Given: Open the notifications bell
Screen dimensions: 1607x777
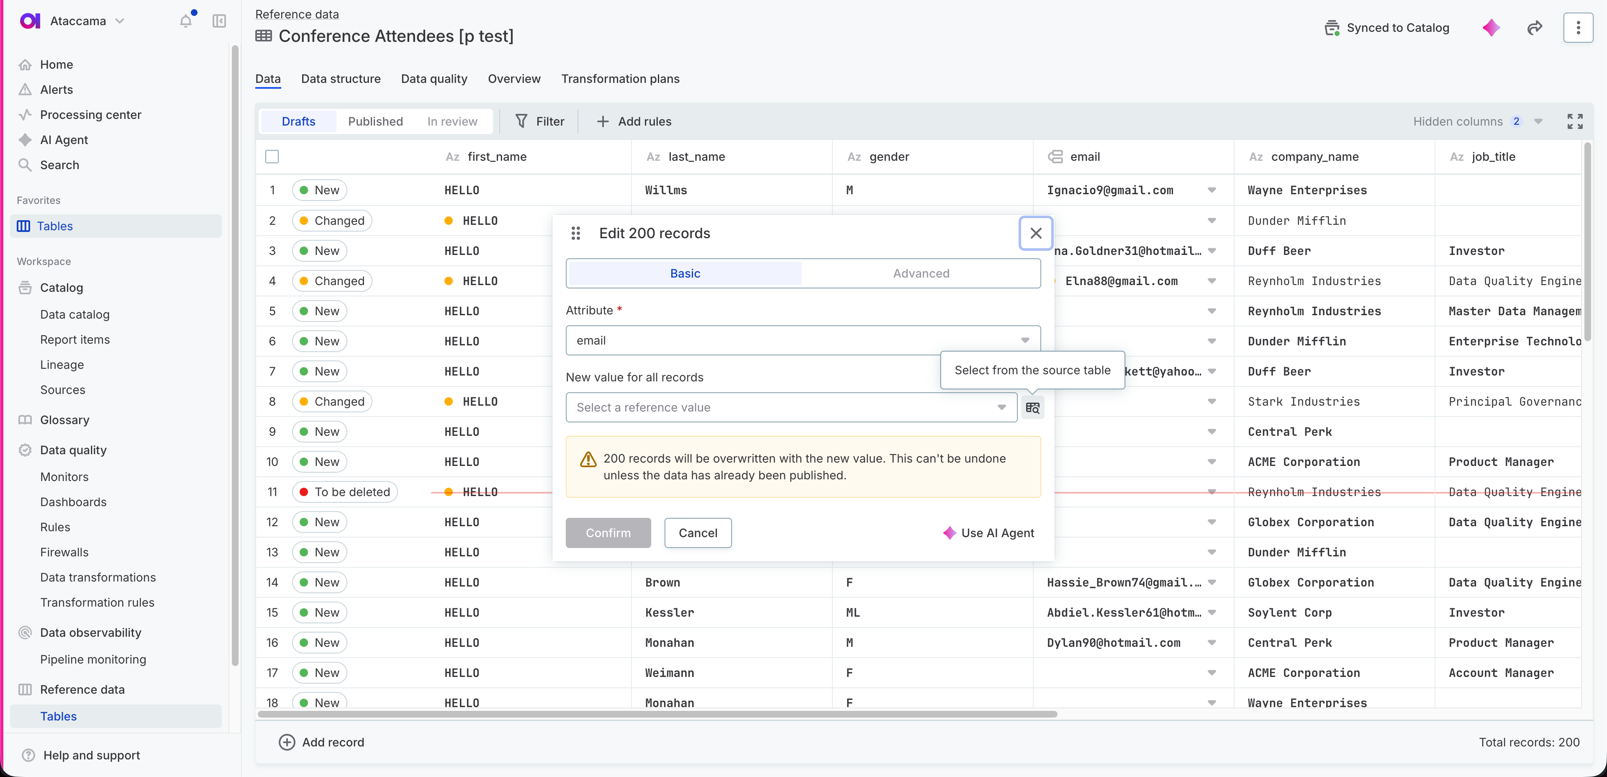Looking at the screenshot, I should [x=186, y=21].
